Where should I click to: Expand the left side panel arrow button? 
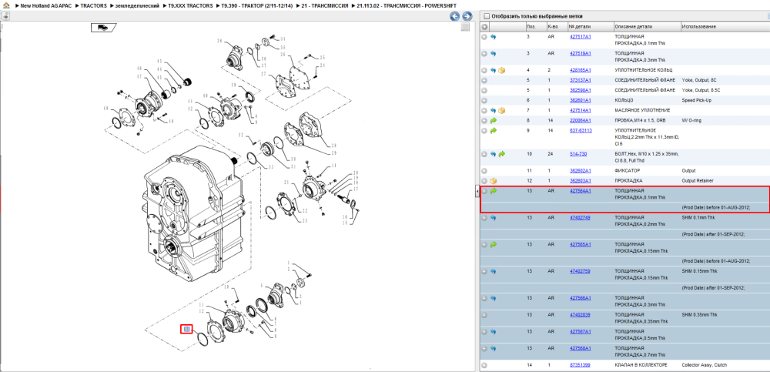click(6, 16)
